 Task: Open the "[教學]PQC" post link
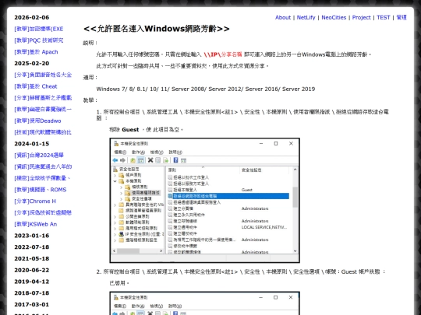point(39,40)
